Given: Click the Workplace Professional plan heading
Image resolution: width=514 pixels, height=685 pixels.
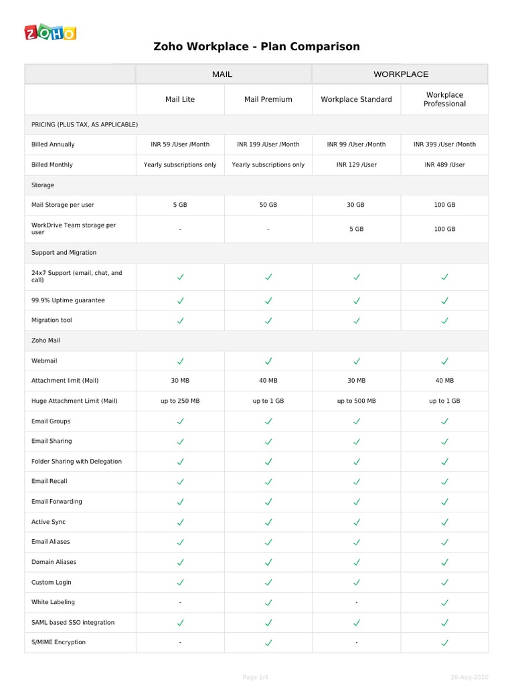Looking at the screenshot, I should (x=444, y=100).
